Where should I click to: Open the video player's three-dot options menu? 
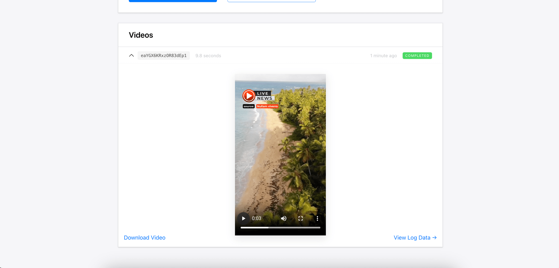pos(318,218)
